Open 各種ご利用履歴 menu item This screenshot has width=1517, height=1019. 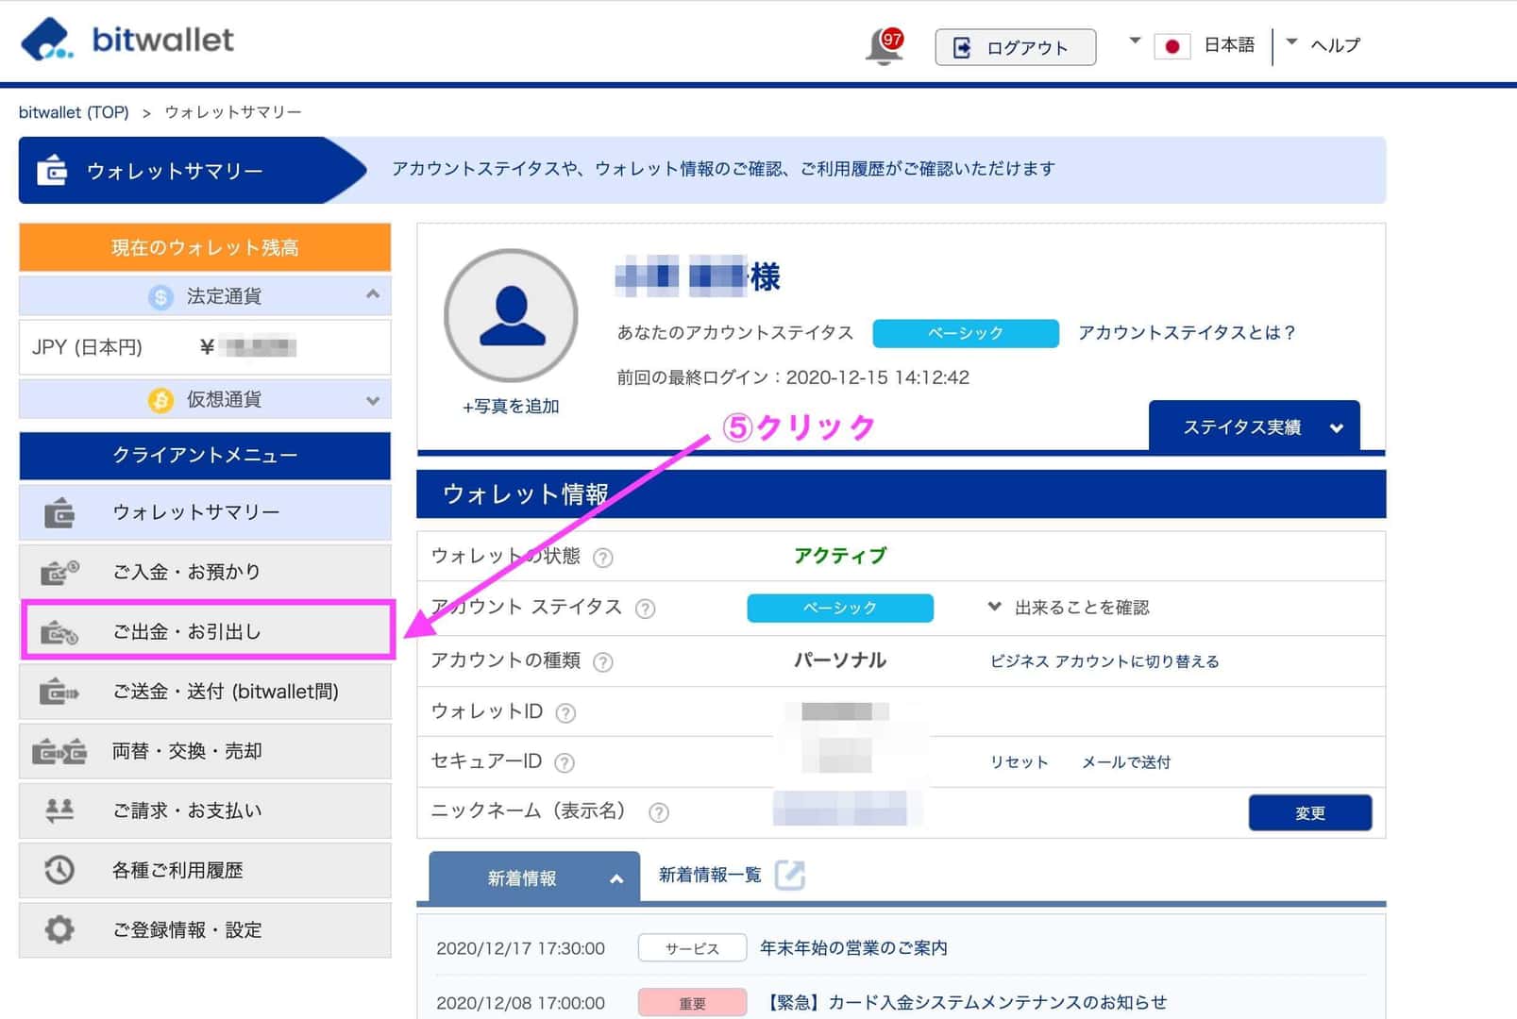click(205, 870)
